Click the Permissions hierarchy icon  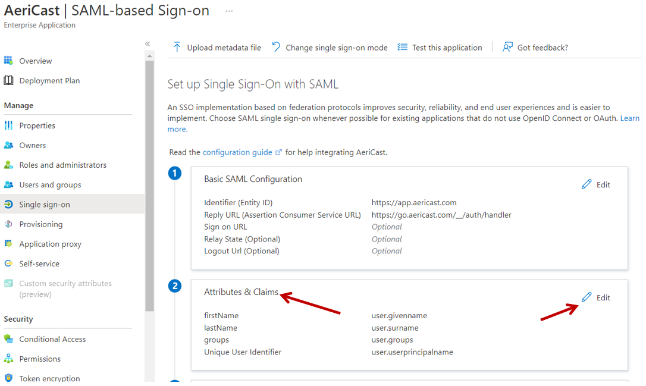click(8, 359)
